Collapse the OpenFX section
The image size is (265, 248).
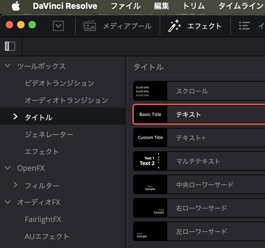(x=7, y=168)
